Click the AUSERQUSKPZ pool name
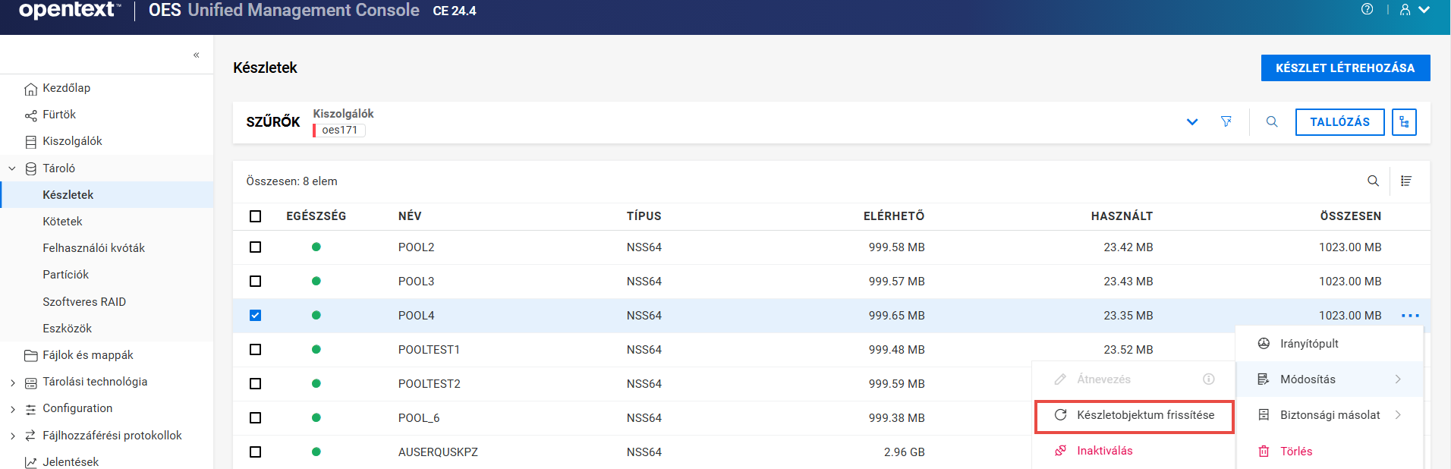This screenshot has height=469, width=1451. coord(438,452)
